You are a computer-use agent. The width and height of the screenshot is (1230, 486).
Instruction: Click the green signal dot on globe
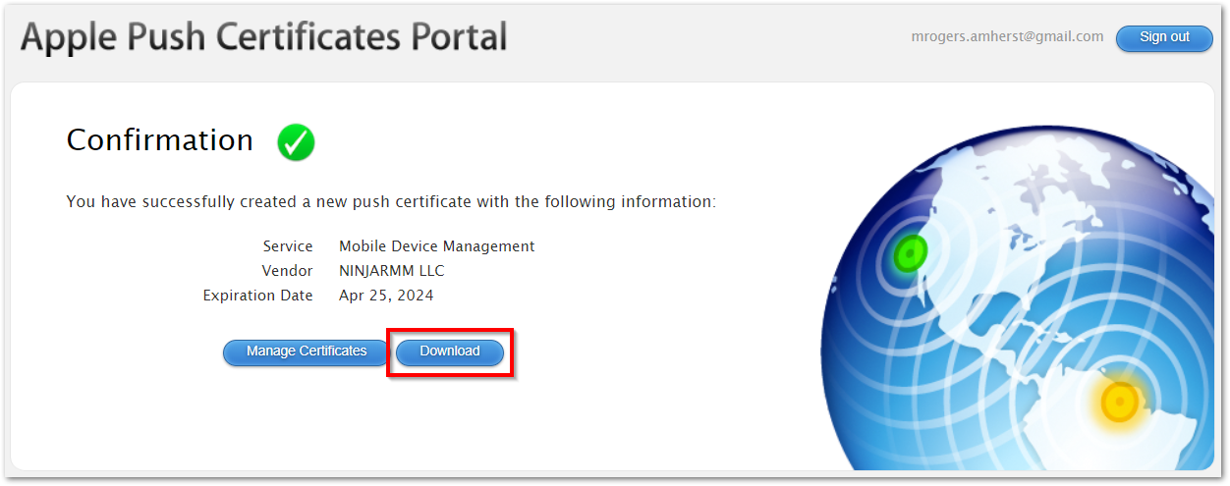[911, 254]
